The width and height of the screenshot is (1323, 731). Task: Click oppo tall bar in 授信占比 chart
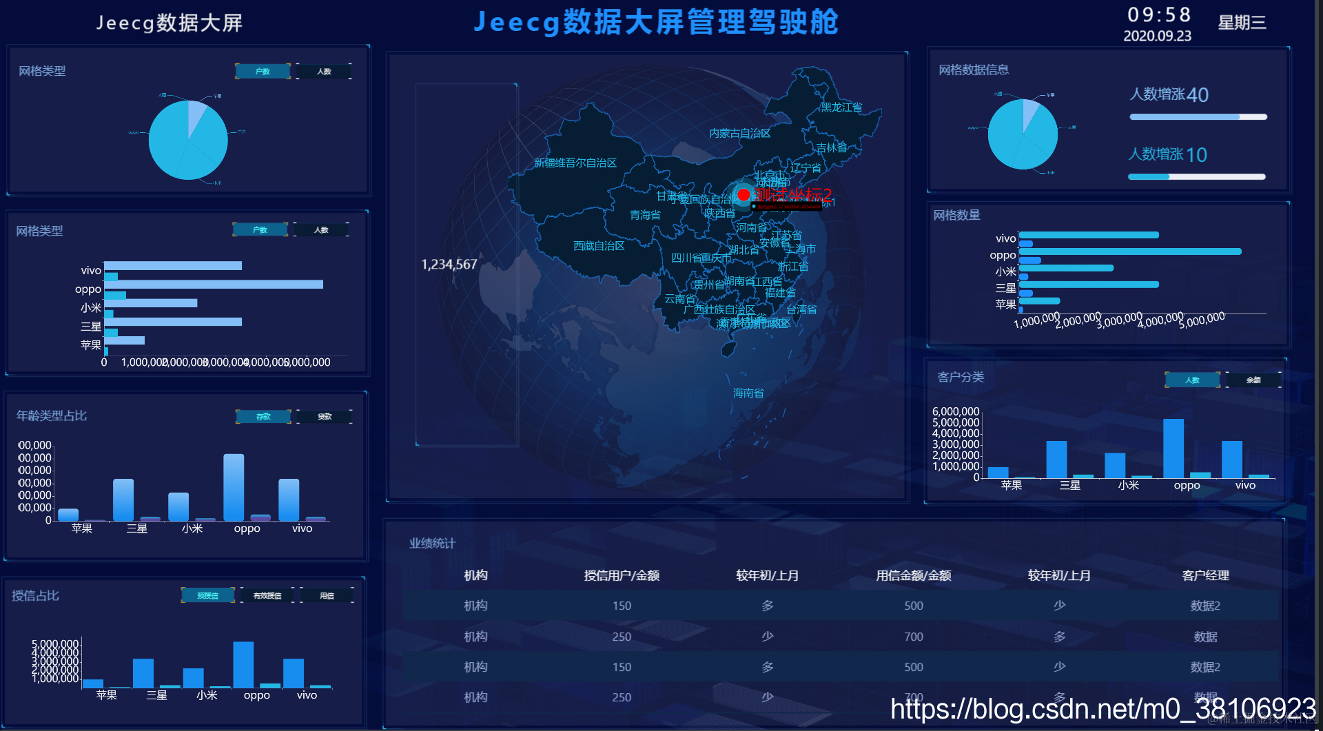243,665
